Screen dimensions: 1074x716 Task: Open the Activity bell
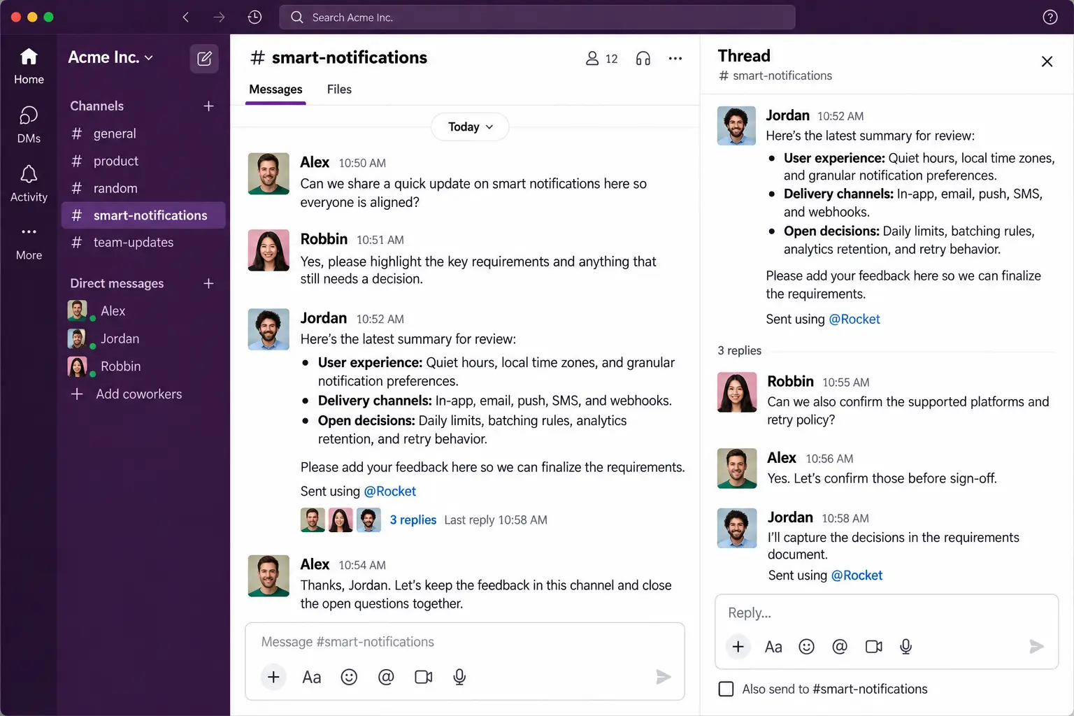(x=29, y=183)
